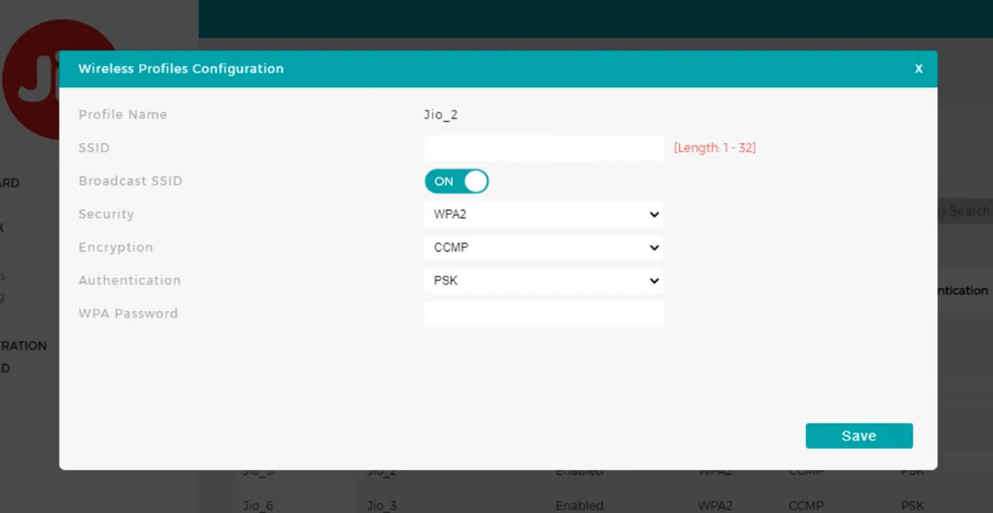993x513 pixels.
Task: Click the WPA Password label
Action: [128, 314]
